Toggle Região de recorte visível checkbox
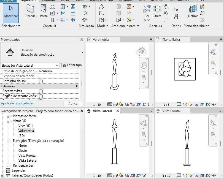 tap(41, 96)
